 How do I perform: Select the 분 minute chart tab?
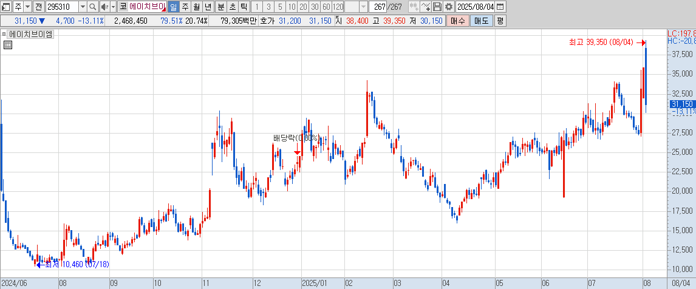(220, 7)
